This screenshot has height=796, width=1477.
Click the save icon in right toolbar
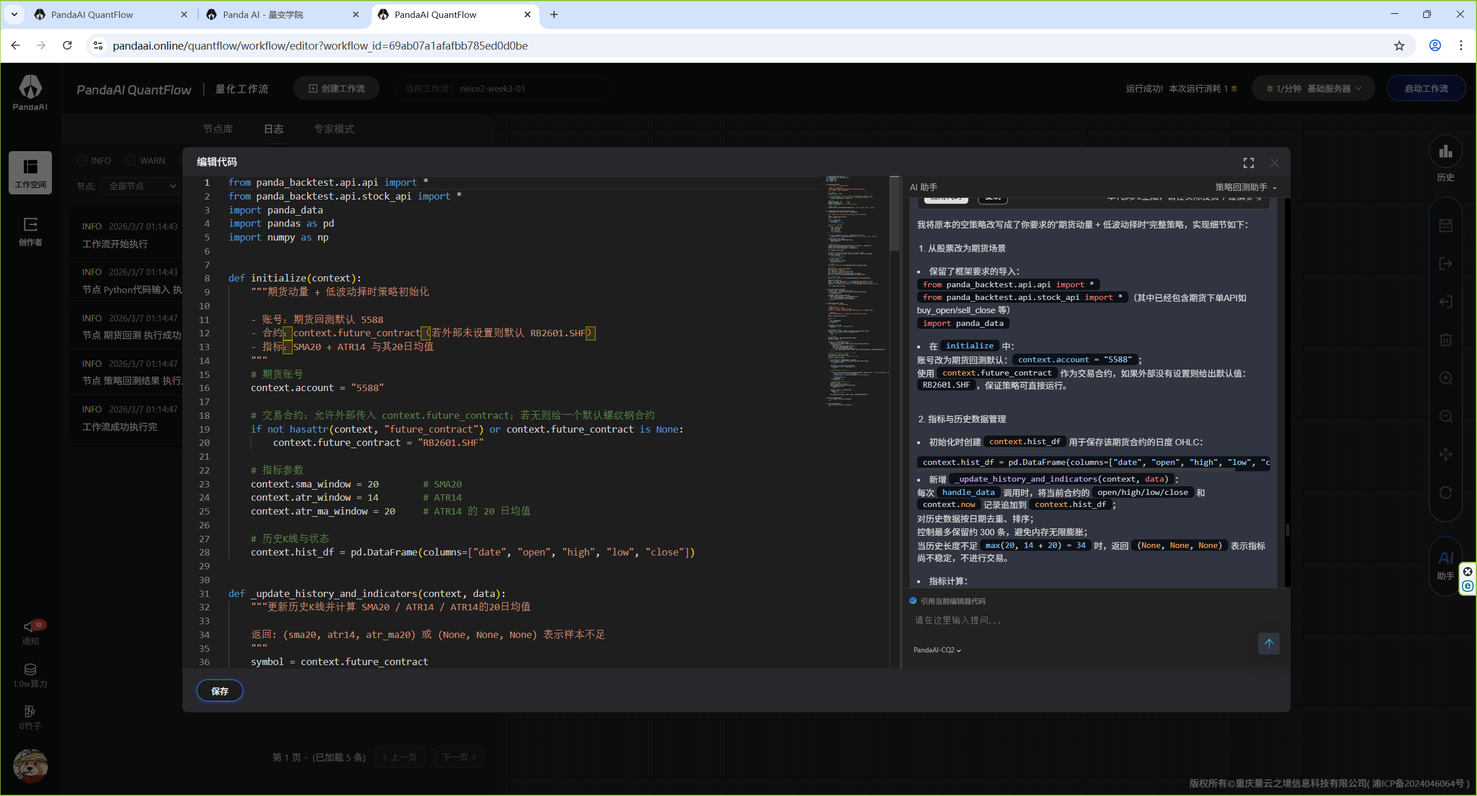(x=1445, y=226)
